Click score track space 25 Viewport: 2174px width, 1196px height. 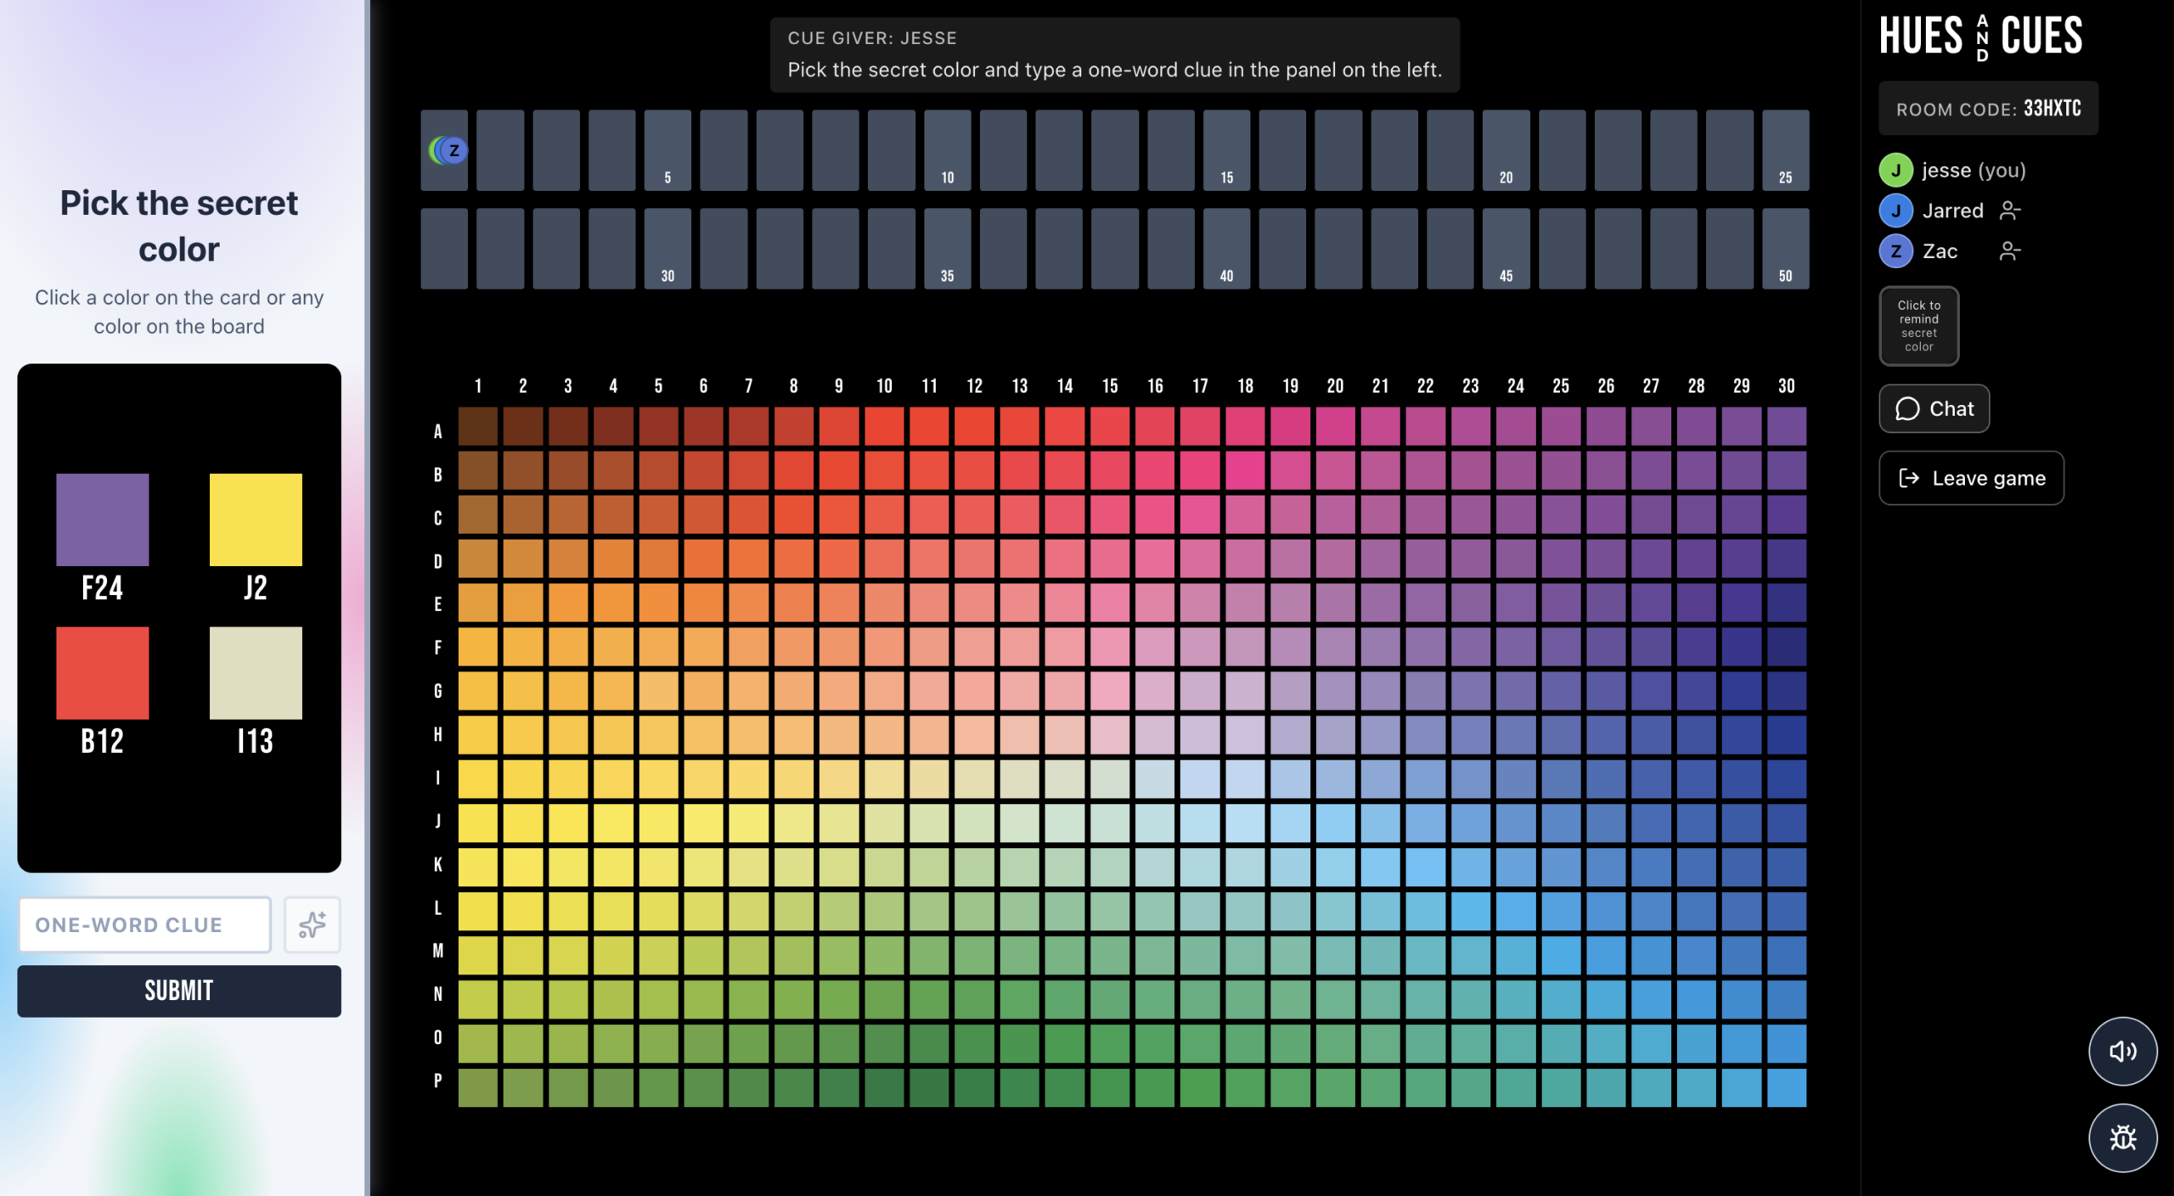tap(1786, 150)
